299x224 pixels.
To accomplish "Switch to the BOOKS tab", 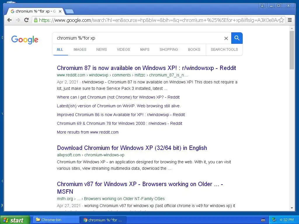I will (x=194, y=50).
